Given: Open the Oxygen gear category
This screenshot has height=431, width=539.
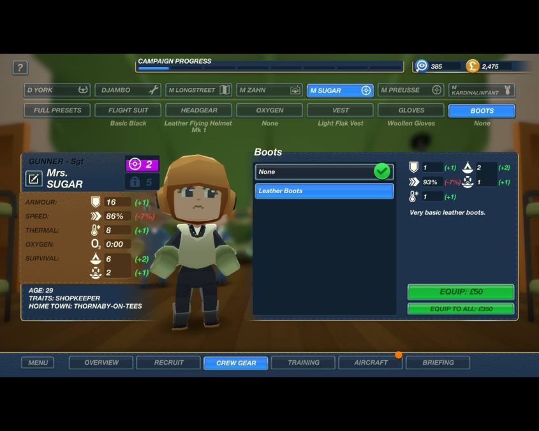Looking at the screenshot, I should coord(269,110).
